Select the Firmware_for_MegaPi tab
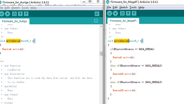The image size is (184, 104). [123, 21]
